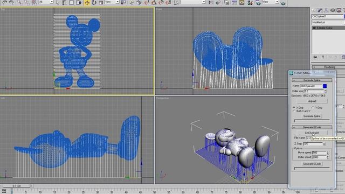Click the obj(null) pick button
Viewport: 345px width, 194px height.
(312, 101)
